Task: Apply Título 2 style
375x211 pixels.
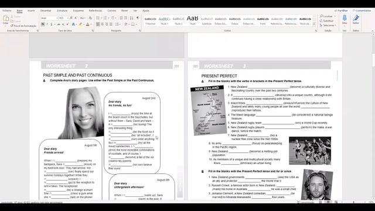Action: [x=178, y=21]
